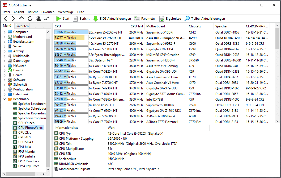Viewport: 281px width, 178px height.
Task: Open the Datei menu
Action: (x=6, y=12)
